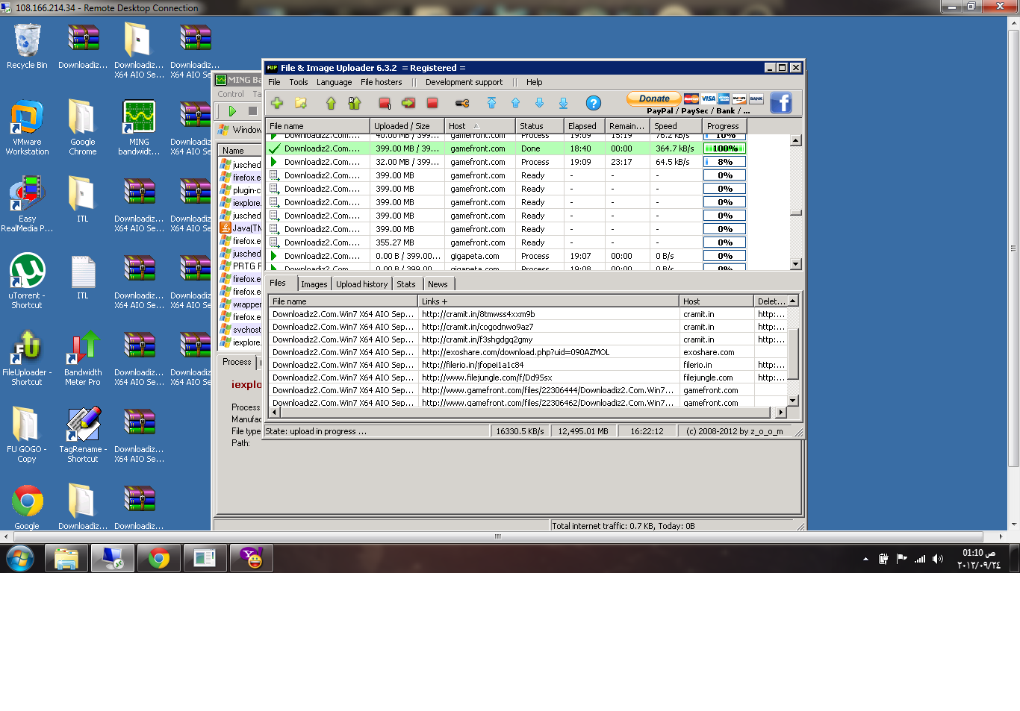Click the filejungle.com/f/Dd9Ssx link row

(x=527, y=378)
